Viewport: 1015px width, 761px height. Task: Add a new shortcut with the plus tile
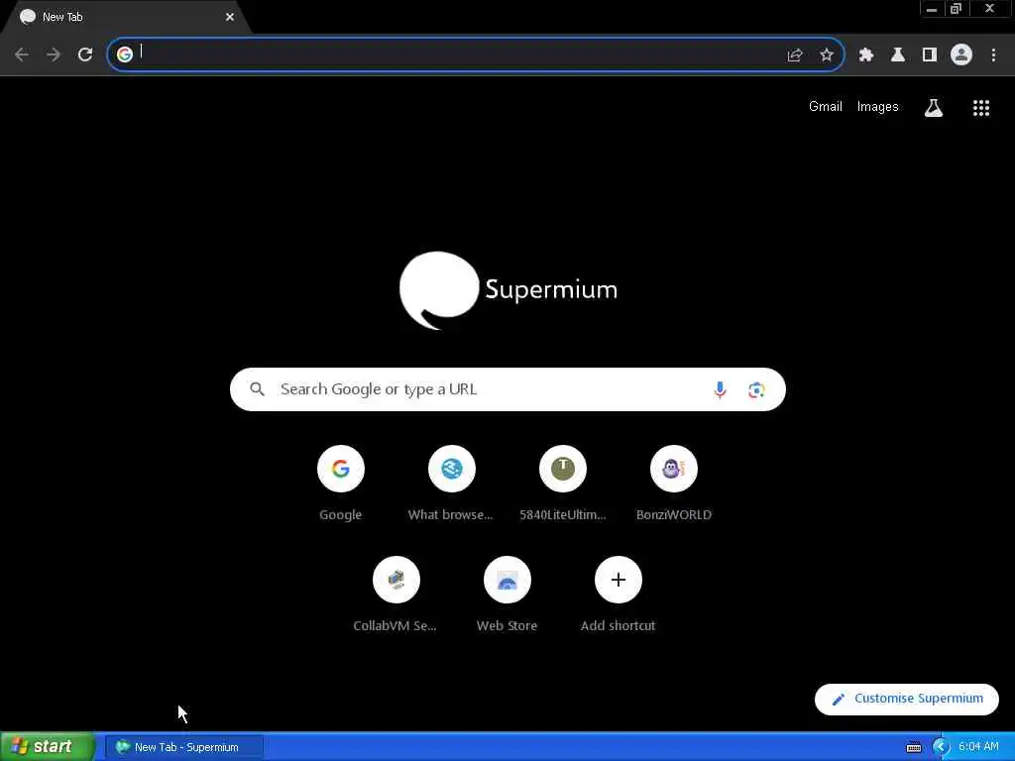[x=619, y=595]
